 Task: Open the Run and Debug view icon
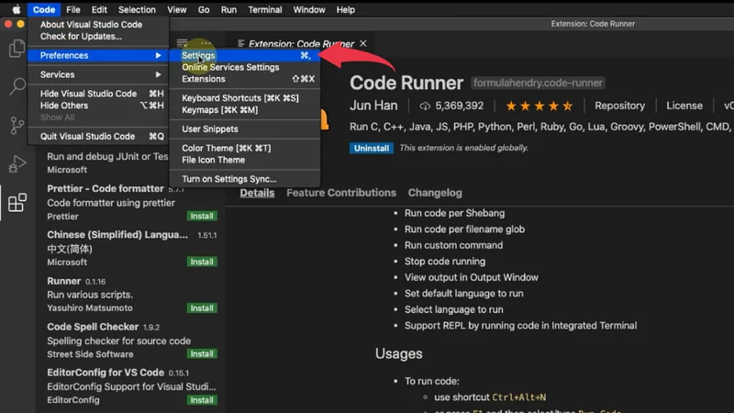pyautogui.click(x=17, y=164)
